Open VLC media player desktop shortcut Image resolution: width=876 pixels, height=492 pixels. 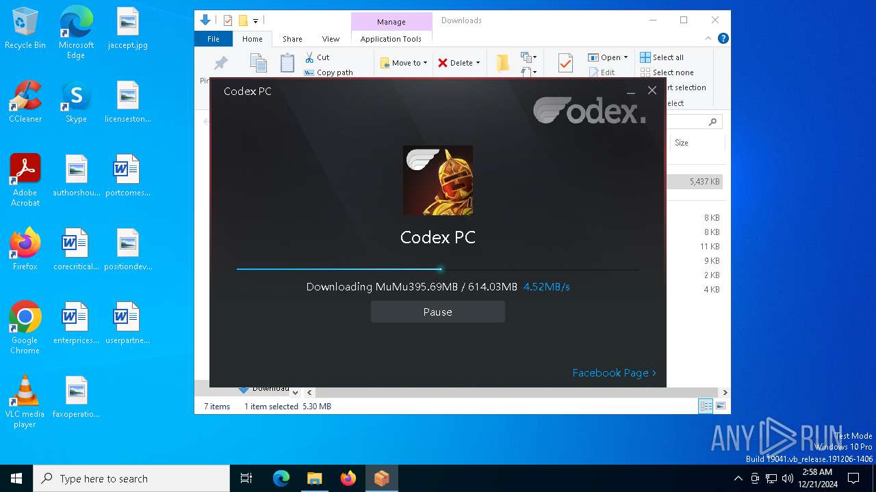coord(25,401)
